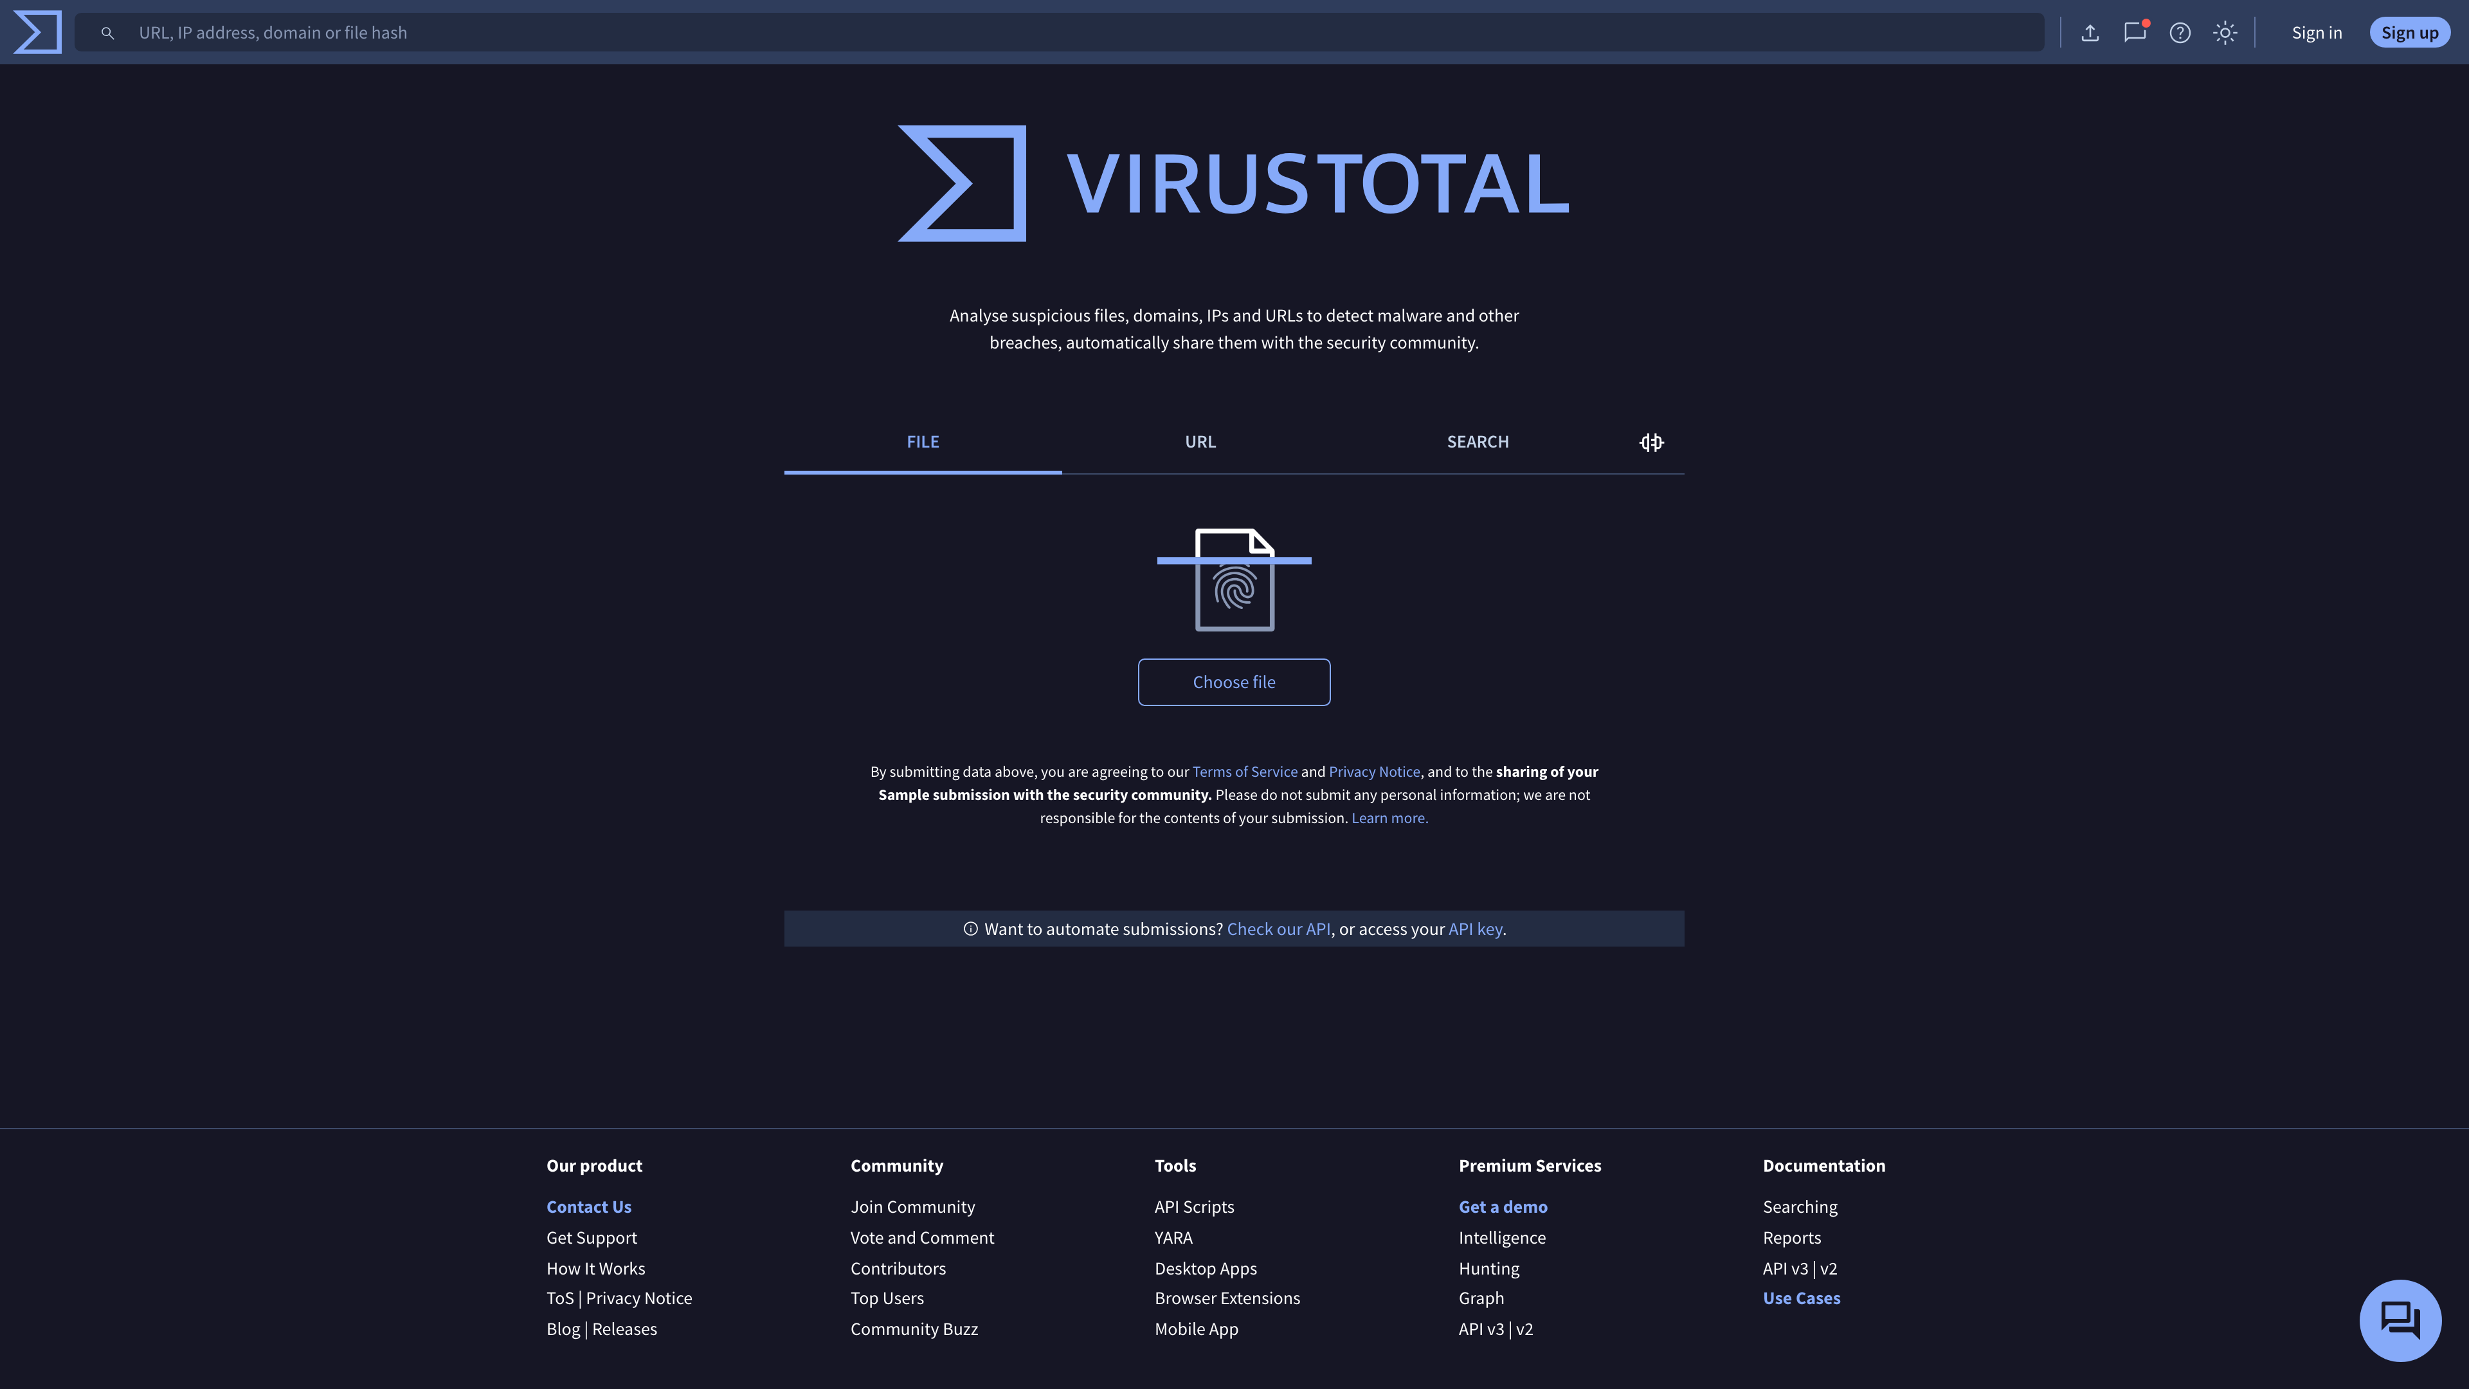Select the fourth tab icon beside SEARCH
The width and height of the screenshot is (2469, 1389).
pos(1651,442)
